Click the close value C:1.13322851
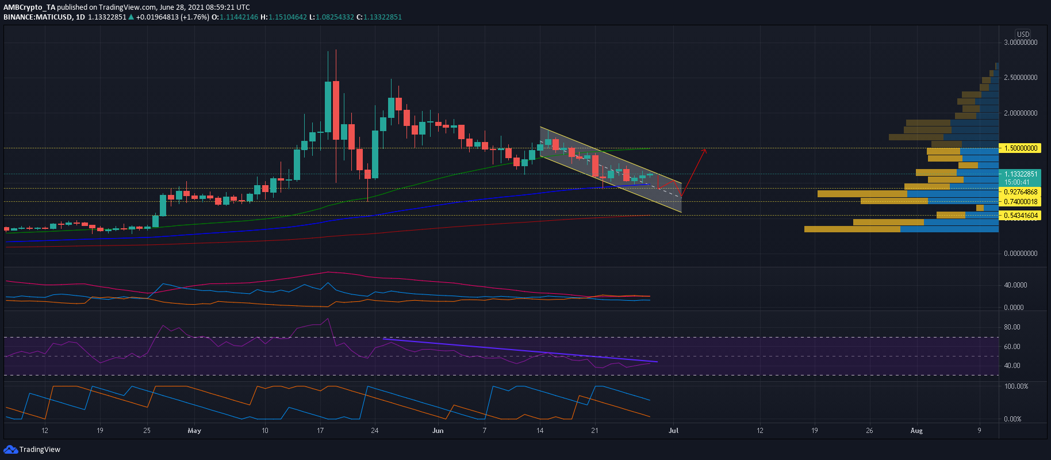Screen dimensions: 1051x460 click(x=379, y=17)
